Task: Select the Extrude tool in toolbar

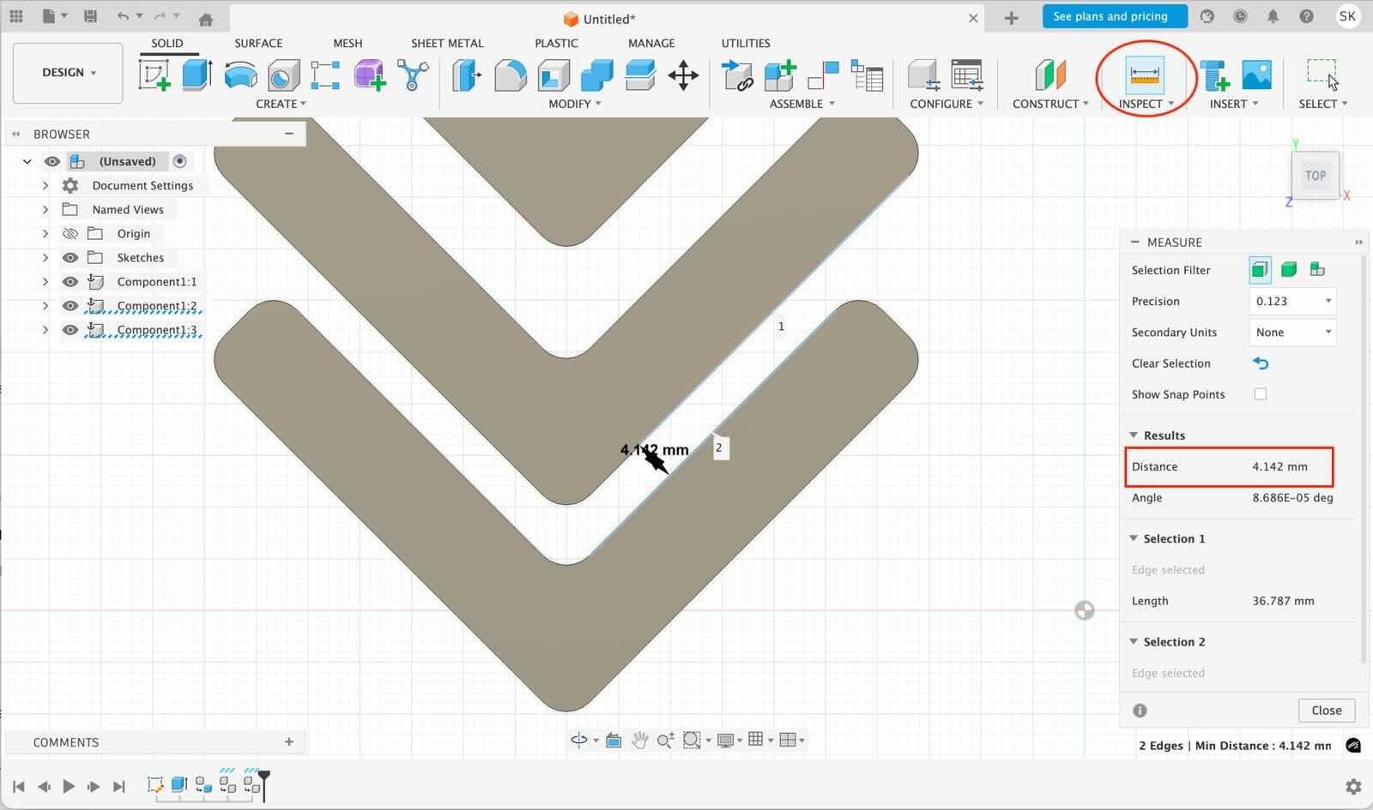Action: pos(197,75)
